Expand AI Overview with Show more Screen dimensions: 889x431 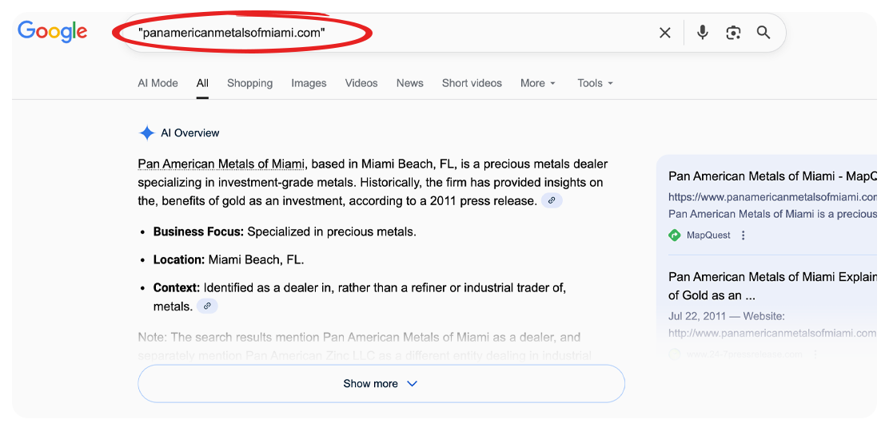(x=381, y=384)
